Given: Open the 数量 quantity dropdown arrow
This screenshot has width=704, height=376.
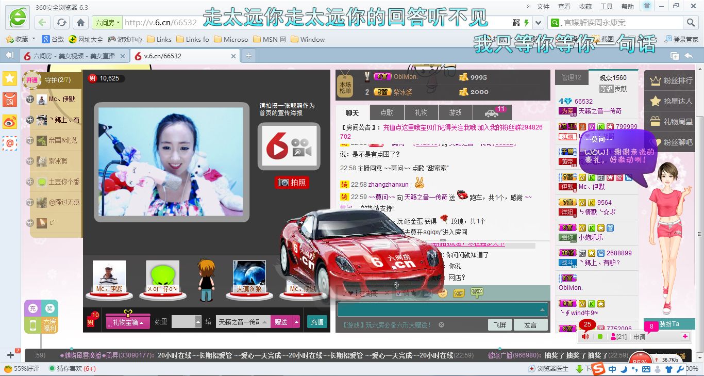Looking at the screenshot, I should point(198,322).
